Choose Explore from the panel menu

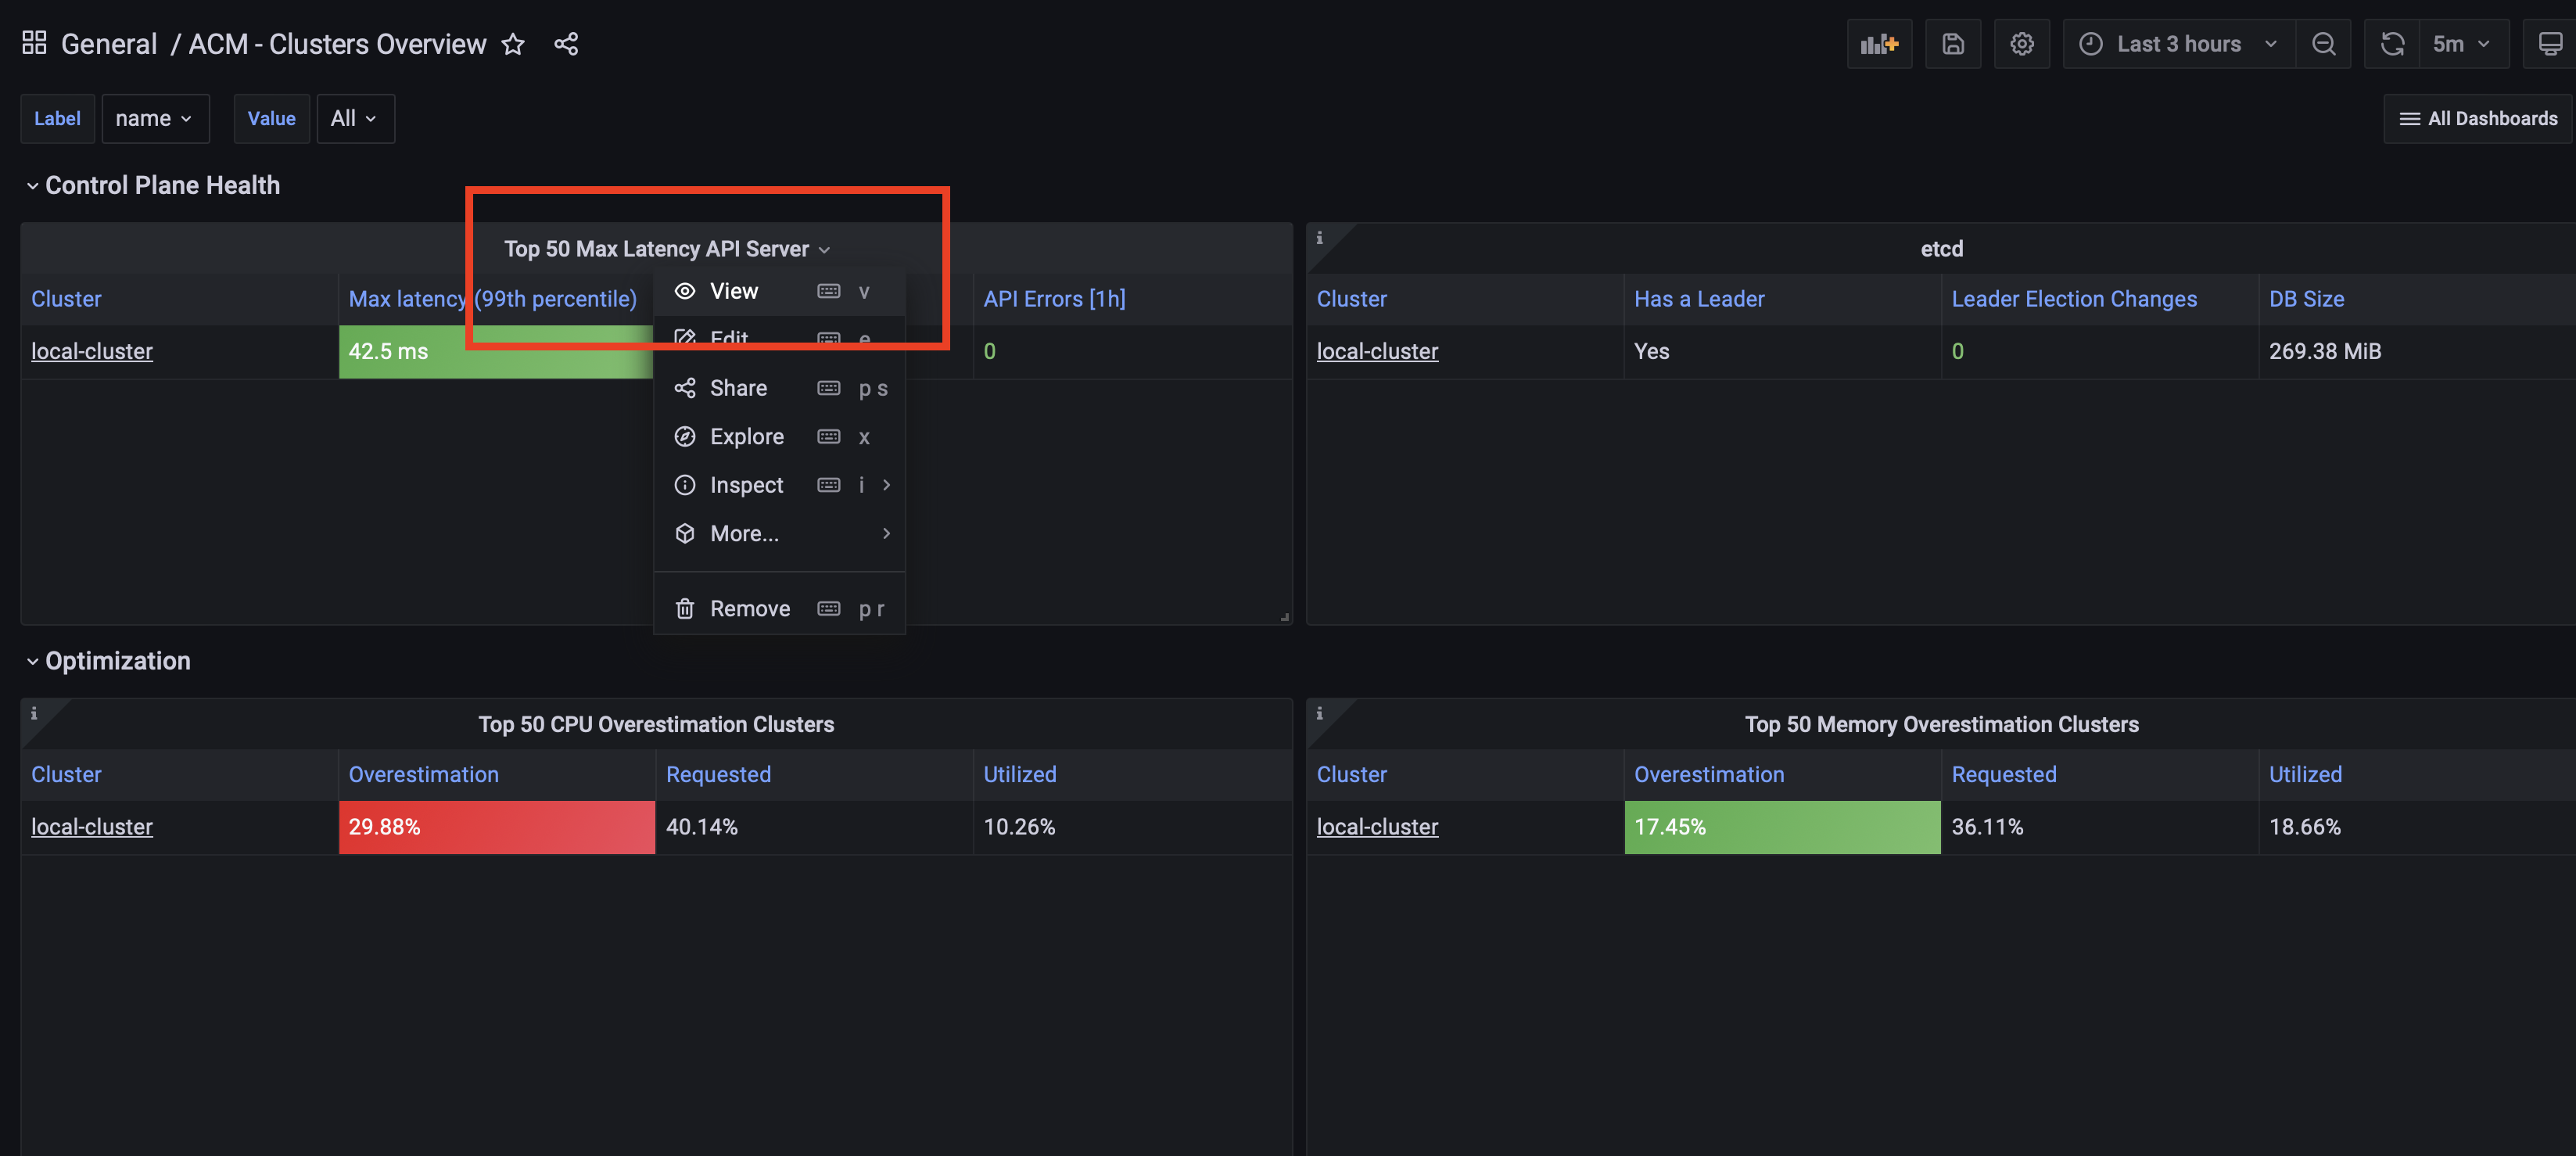tap(779, 436)
